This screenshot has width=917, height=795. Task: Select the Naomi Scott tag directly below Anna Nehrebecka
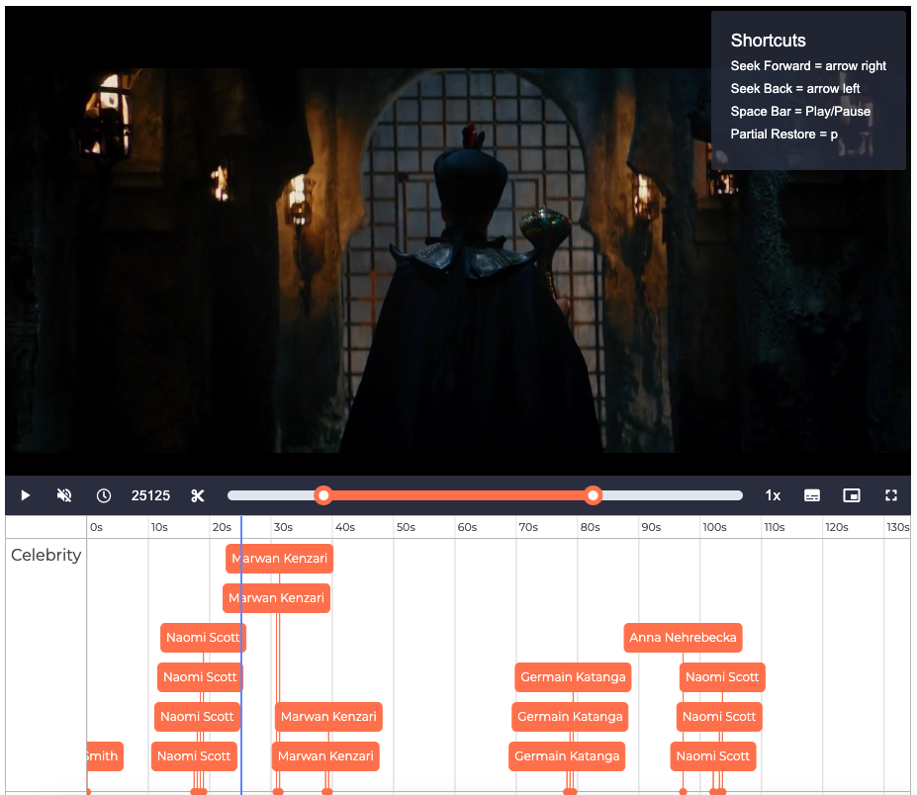[x=722, y=677]
